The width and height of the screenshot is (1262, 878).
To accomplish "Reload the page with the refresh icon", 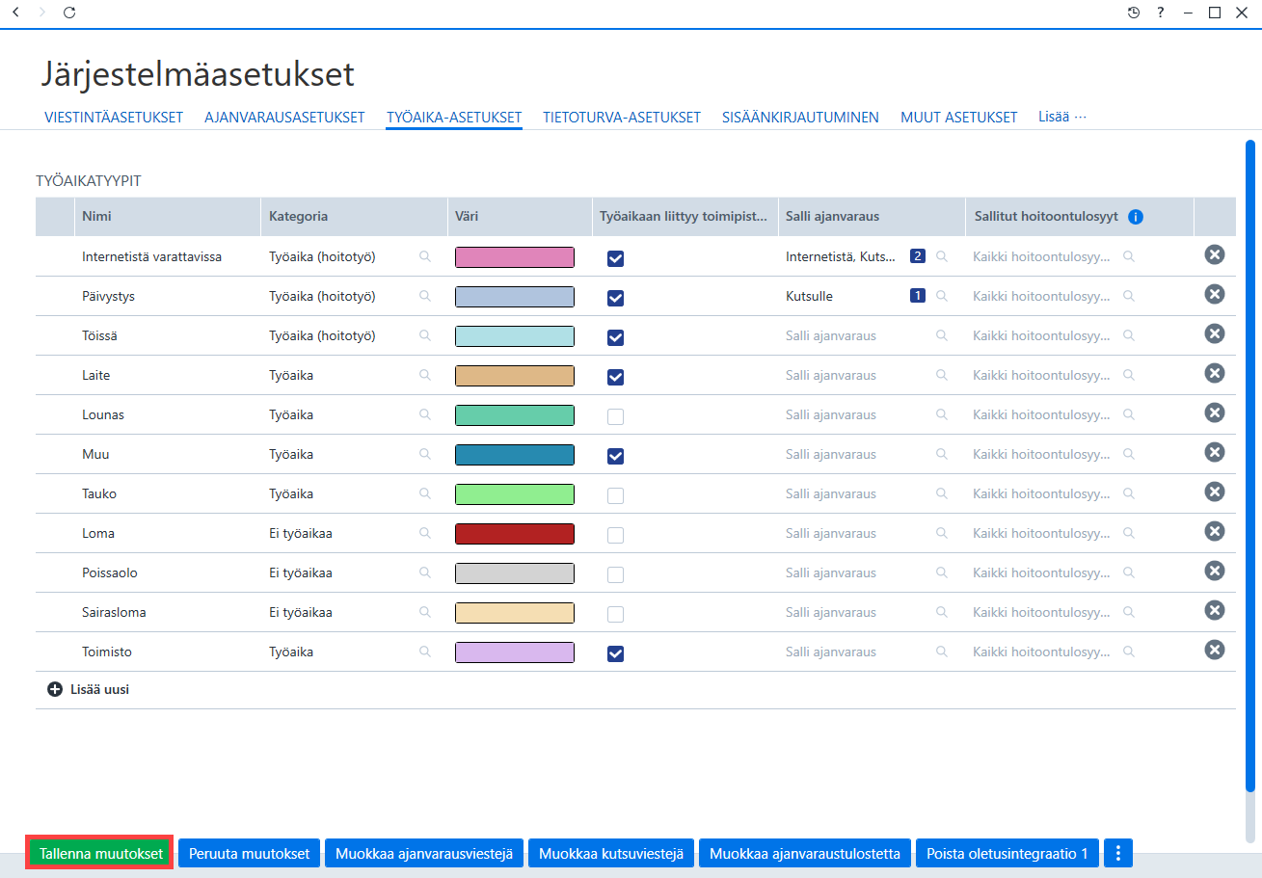I will (68, 13).
